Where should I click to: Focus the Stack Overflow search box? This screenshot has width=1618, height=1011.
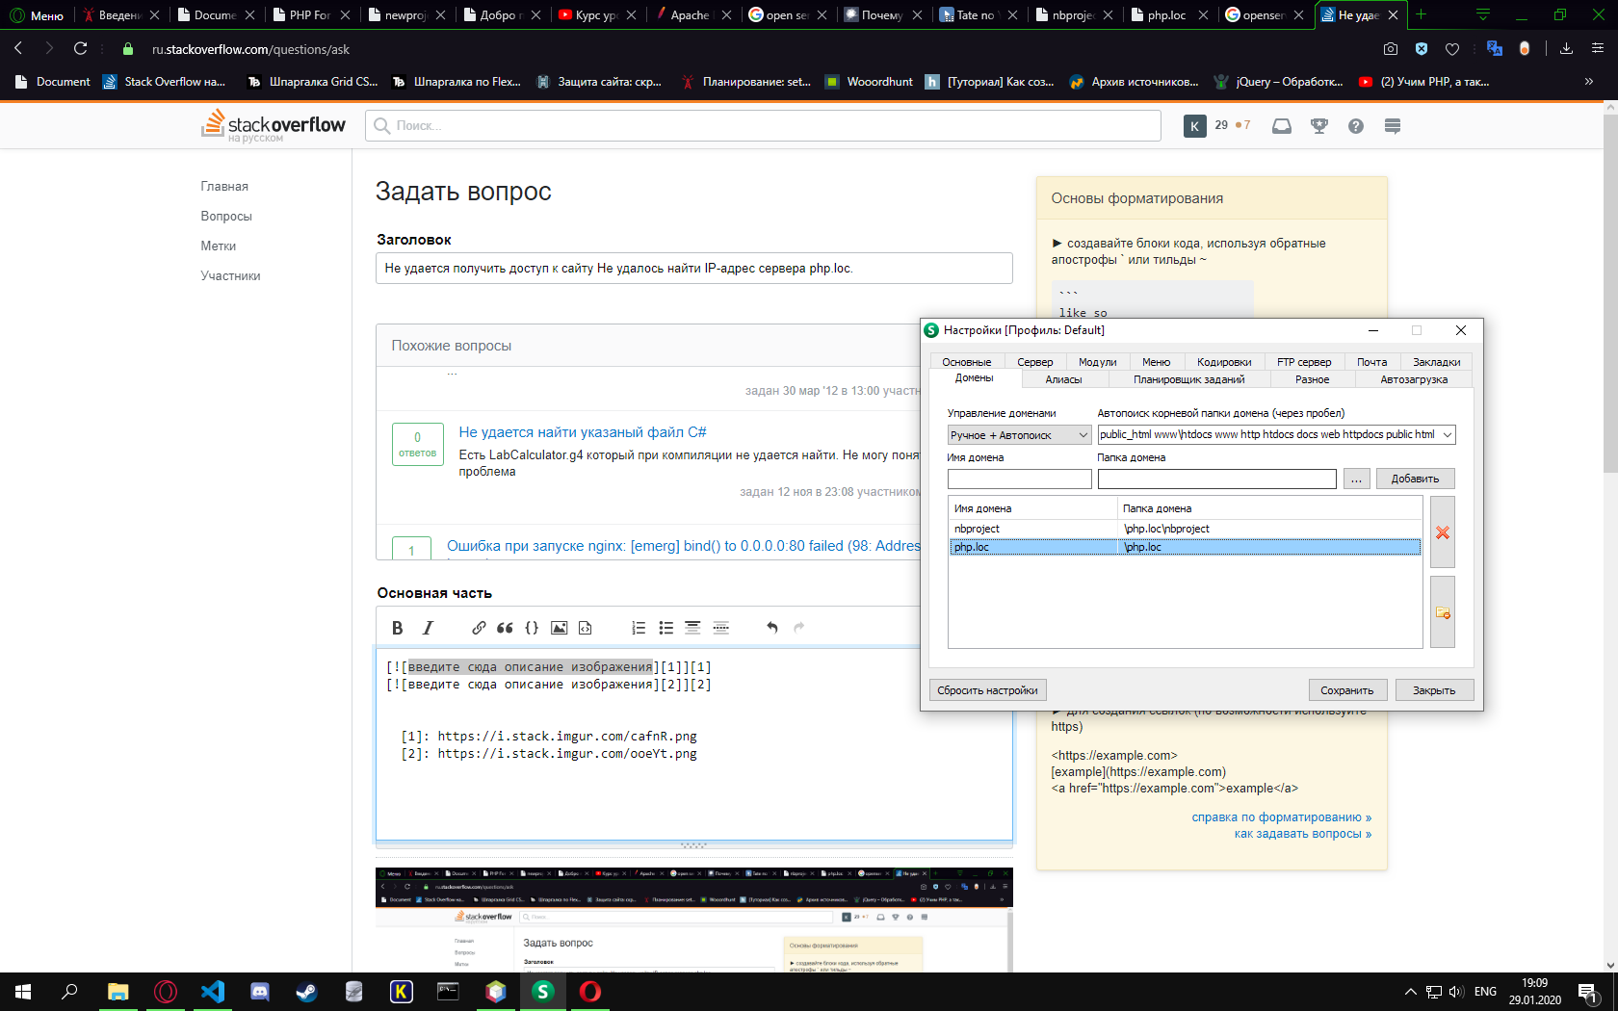coord(763,126)
